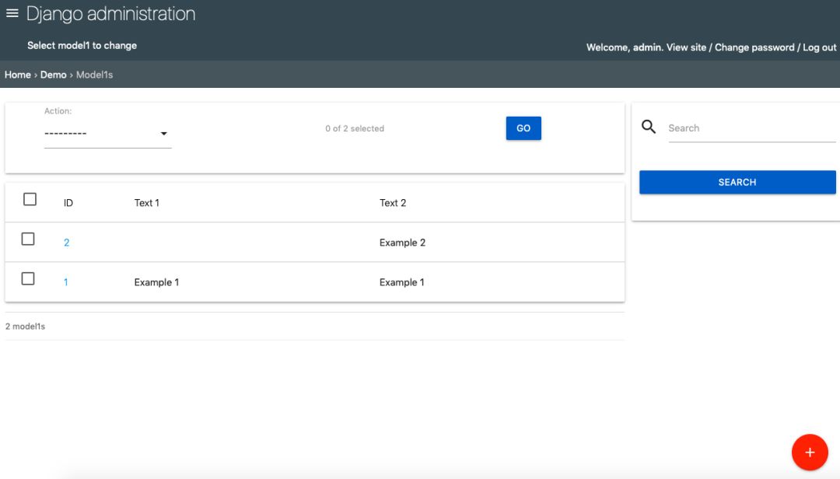
Task: Open the Action select field
Action: pos(107,134)
